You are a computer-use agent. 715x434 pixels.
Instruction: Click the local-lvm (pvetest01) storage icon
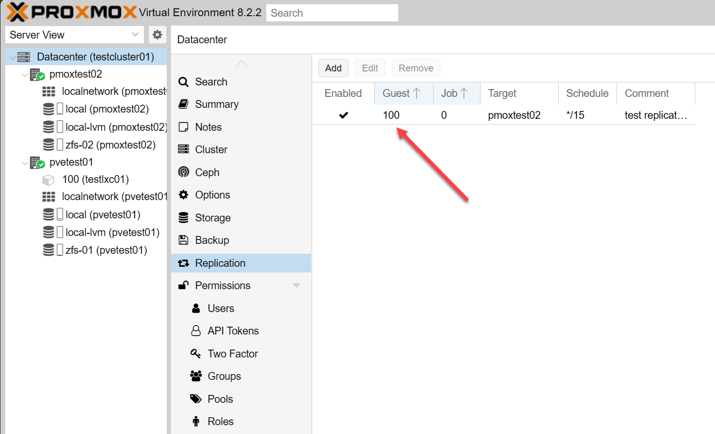click(x=48, y=232)
